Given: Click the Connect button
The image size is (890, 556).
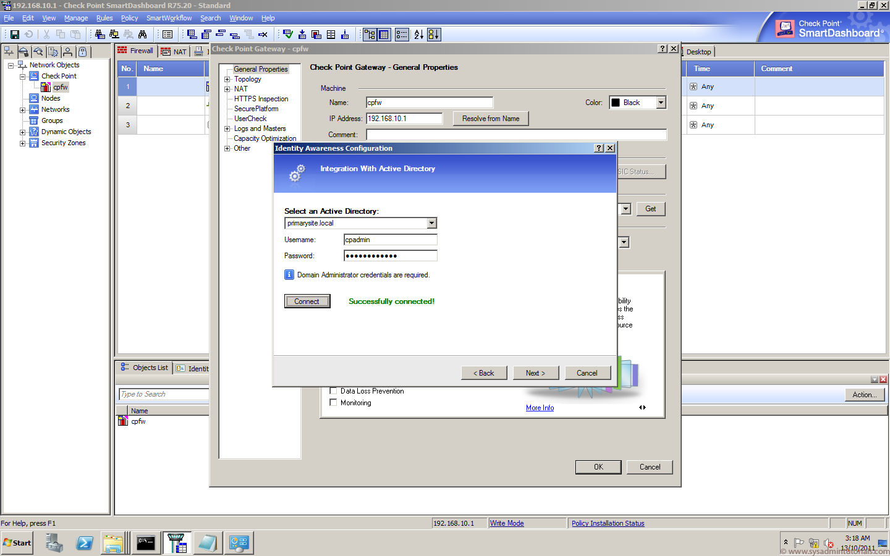Looking at the screenshot, I should [x=307, y=301].
